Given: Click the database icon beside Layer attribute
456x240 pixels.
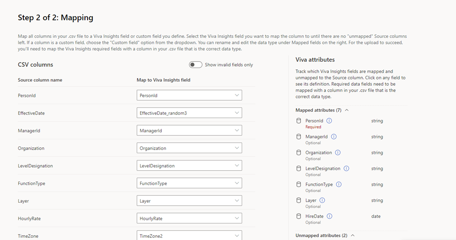Looking at the screenshot, I should [x=299, y=200].
